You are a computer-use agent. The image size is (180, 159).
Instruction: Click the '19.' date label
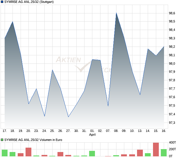21,131
